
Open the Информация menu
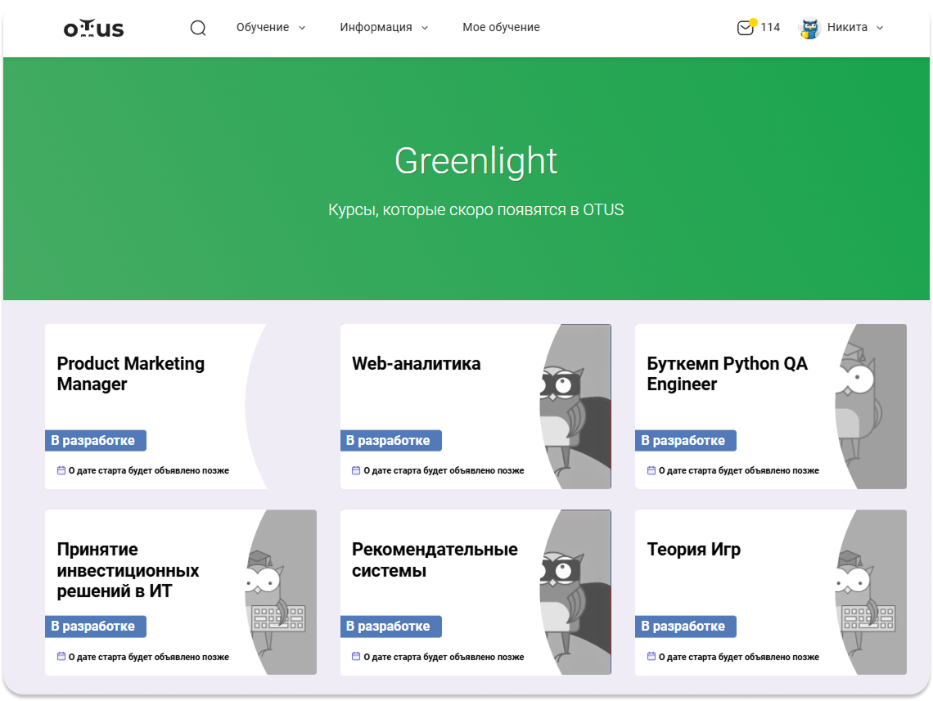point(376,27)
